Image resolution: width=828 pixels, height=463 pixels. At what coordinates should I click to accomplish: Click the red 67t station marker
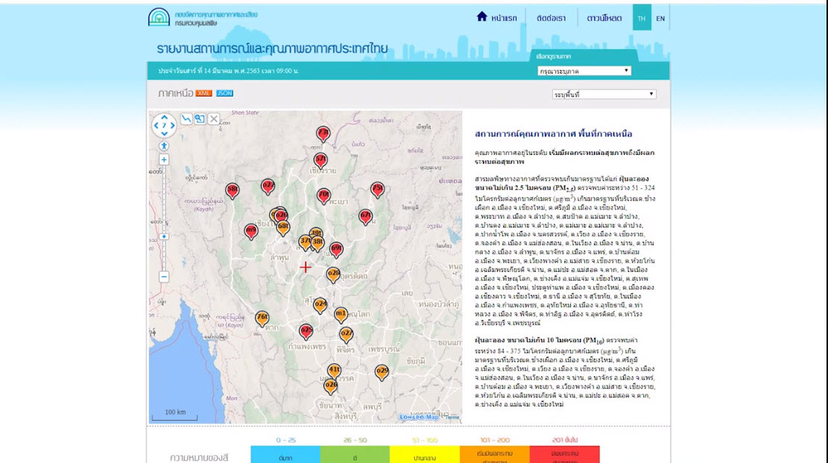point(365,216)
